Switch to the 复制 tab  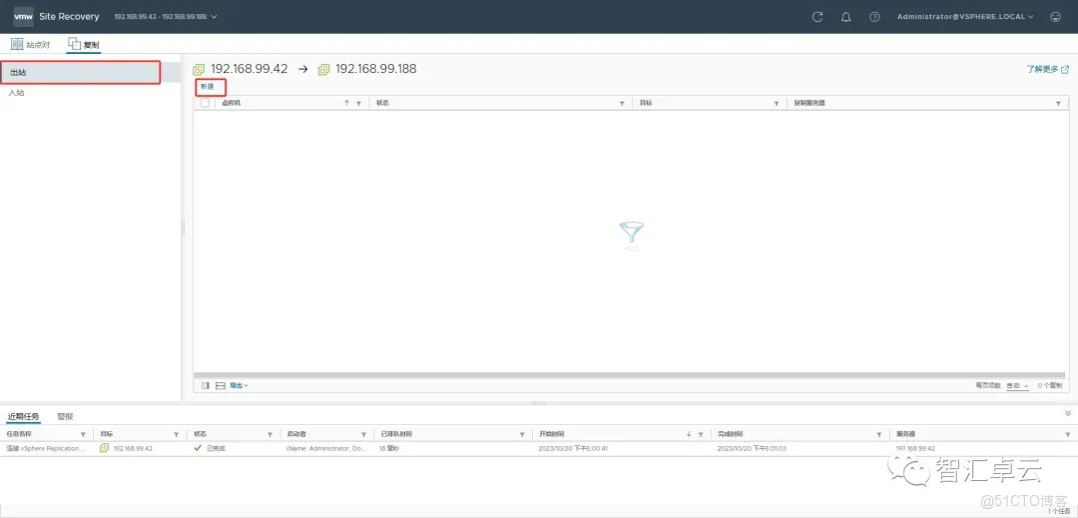[x=84, y=45]
